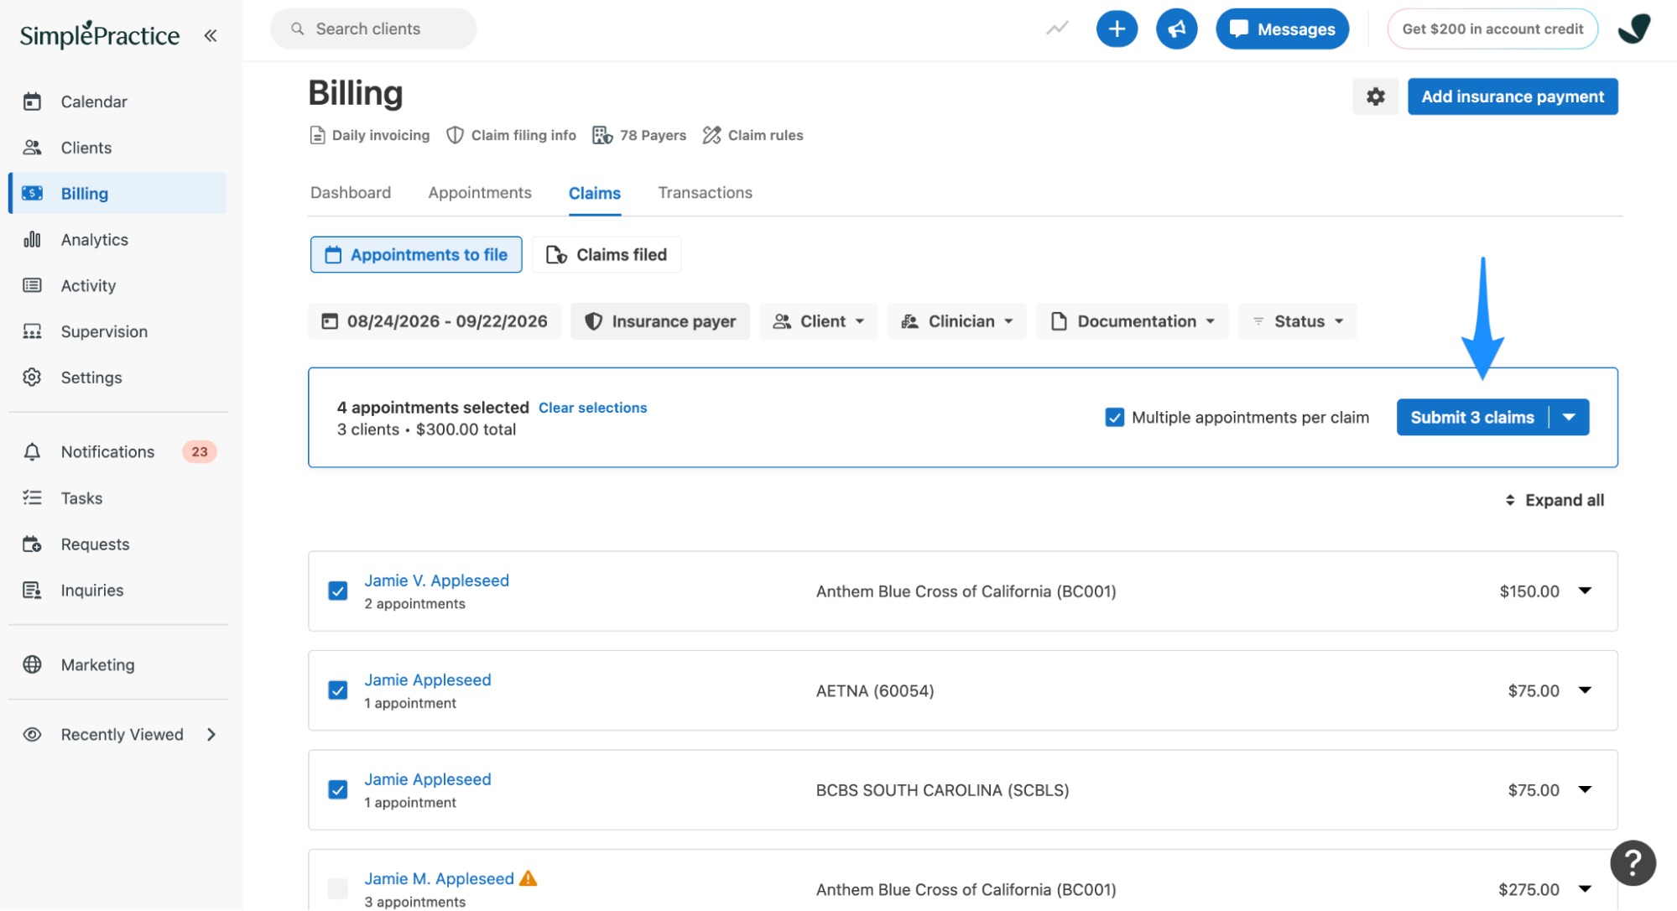Uncheck Multiple appointments per claim
The height and width of the screenshot is (911, 1677).
(1114, 418)
